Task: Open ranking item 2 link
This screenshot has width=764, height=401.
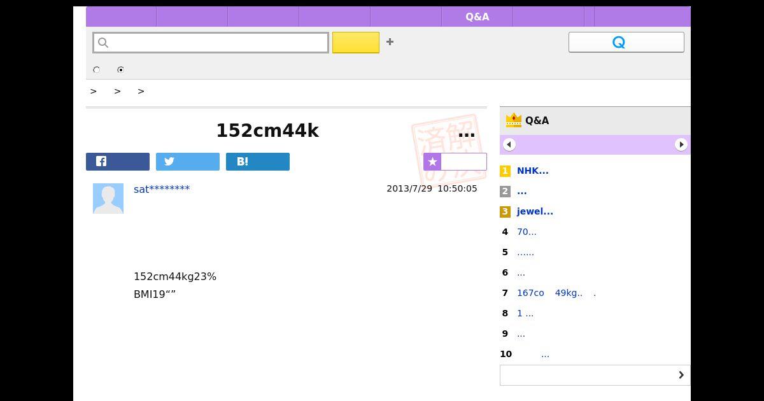Action: 522,191
